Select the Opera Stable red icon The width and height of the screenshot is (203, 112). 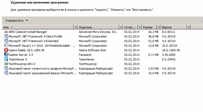(6, 50)
